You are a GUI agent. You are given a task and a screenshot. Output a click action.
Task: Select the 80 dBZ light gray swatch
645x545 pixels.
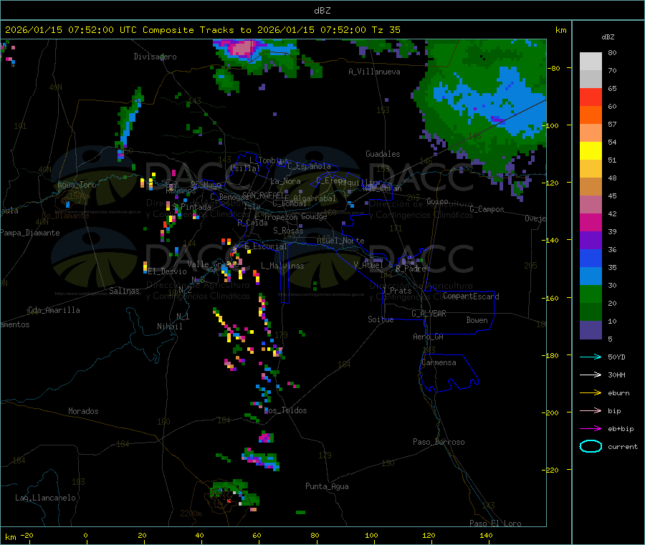coord(591,62)
